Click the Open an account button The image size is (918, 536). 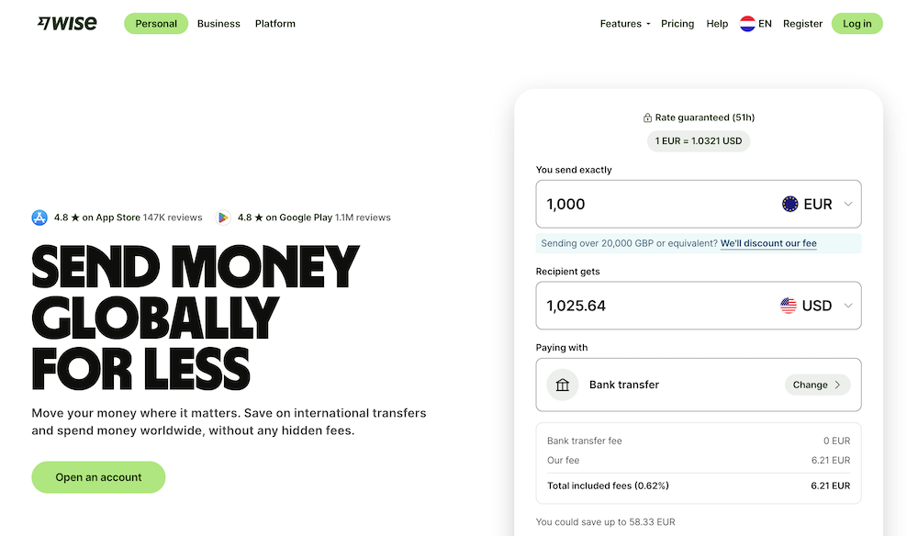(x=98, y=477)
